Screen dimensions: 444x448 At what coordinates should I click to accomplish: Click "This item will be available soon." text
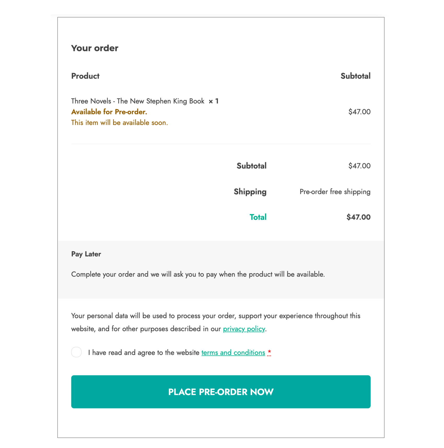coord(119,123)
